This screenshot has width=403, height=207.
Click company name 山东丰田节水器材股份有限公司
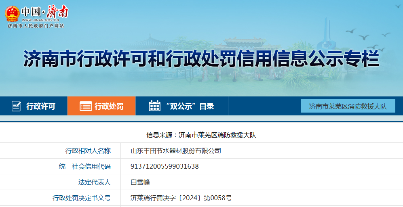click(176, 151)
